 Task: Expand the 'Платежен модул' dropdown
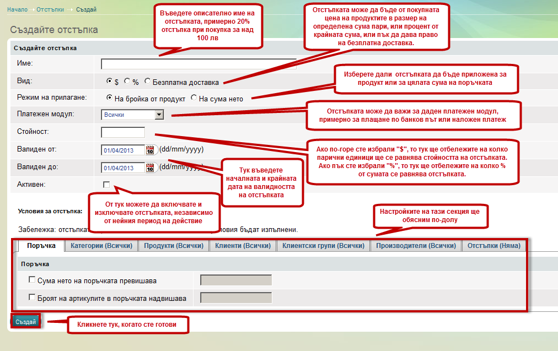click(x=159, y=115)
